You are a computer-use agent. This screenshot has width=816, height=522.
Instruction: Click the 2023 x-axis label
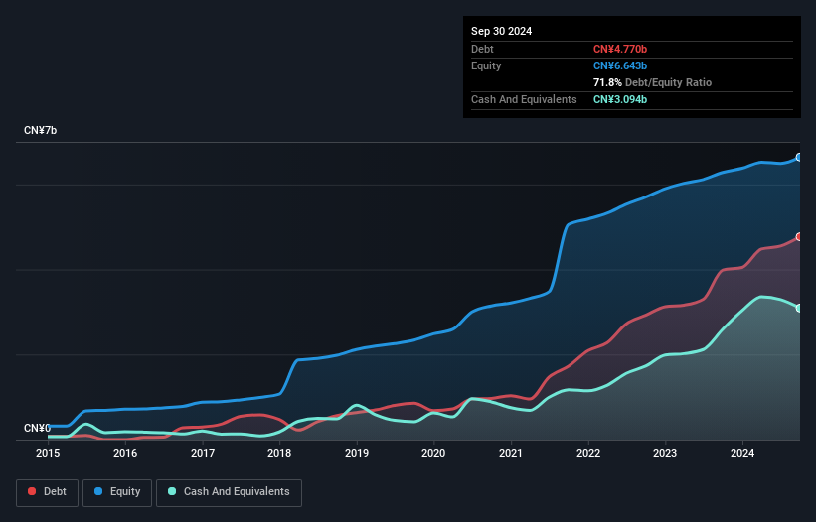click(x=665, y=453)
